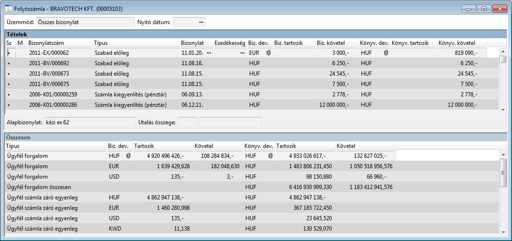The width and height of the screenshot is (512, 241).
Task: Click the 130 529,070 KWD booked balance
Action: click(318, 229)
